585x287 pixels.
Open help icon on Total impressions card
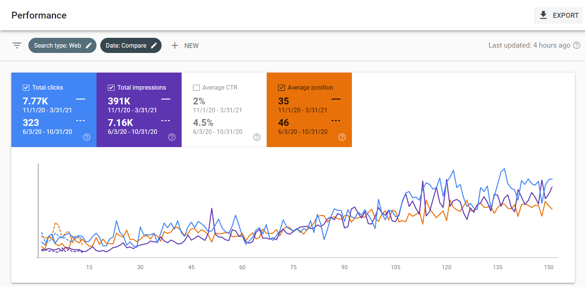172,137
